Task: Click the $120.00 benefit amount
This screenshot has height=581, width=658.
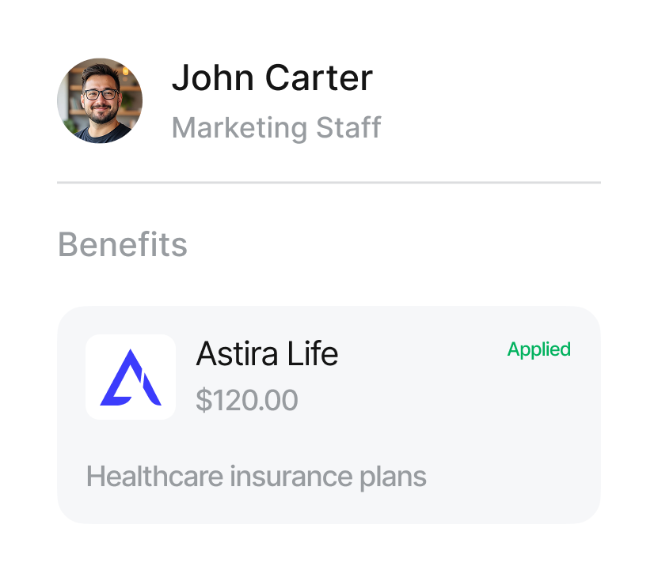Action: click(x=247, y=400)
